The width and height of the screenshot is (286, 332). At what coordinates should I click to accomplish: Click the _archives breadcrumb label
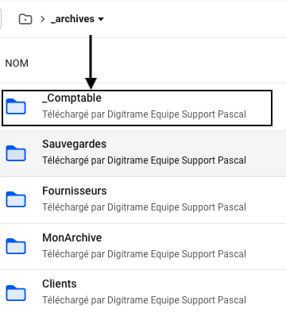[x=72, y=19]
